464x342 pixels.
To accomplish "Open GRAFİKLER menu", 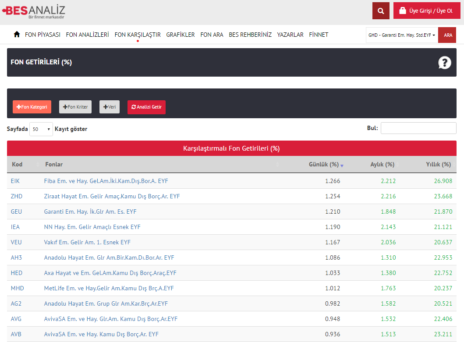I will (x=181, y=35).
